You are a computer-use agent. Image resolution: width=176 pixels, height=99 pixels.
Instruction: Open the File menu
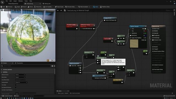(x=7, y=1)
